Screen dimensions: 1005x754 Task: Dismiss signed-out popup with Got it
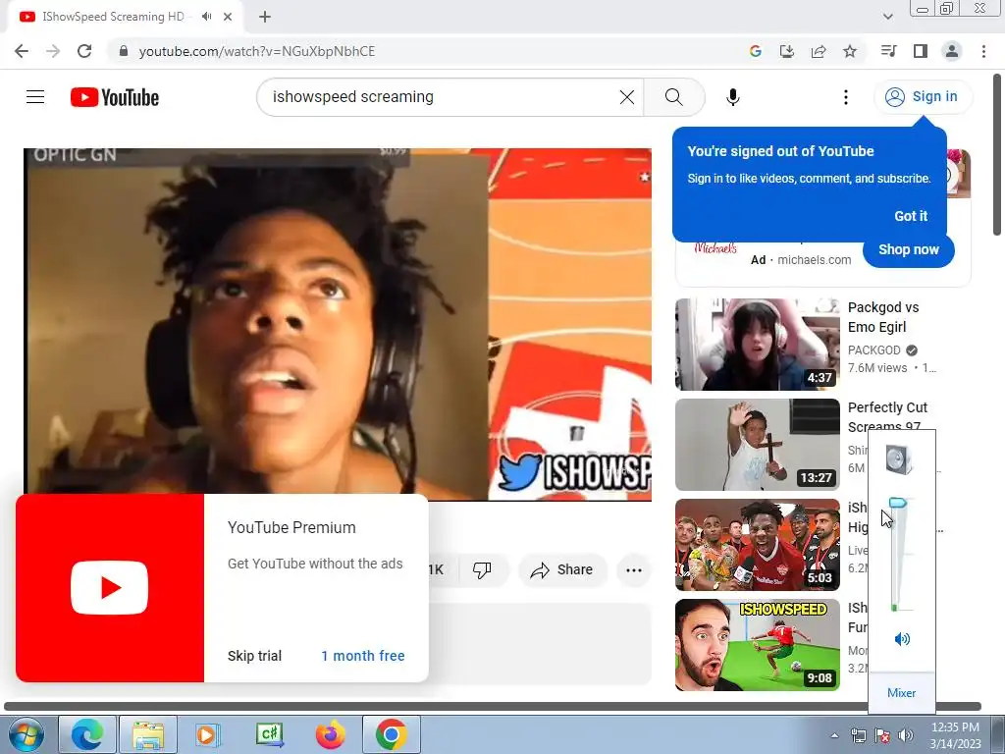click(x=911, y=216)
